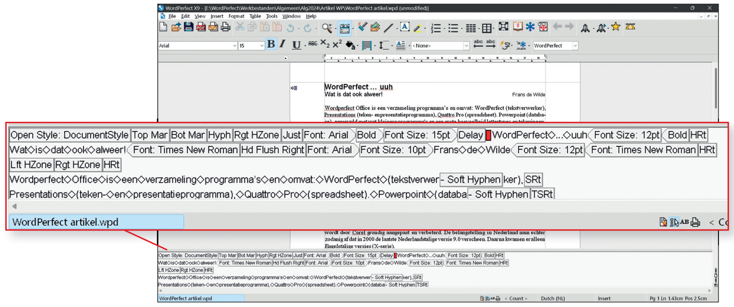The width and height of the screenshot is (734, 307).
Task: Open the document with the Open folder icon
Action: (x=176, y=27)
